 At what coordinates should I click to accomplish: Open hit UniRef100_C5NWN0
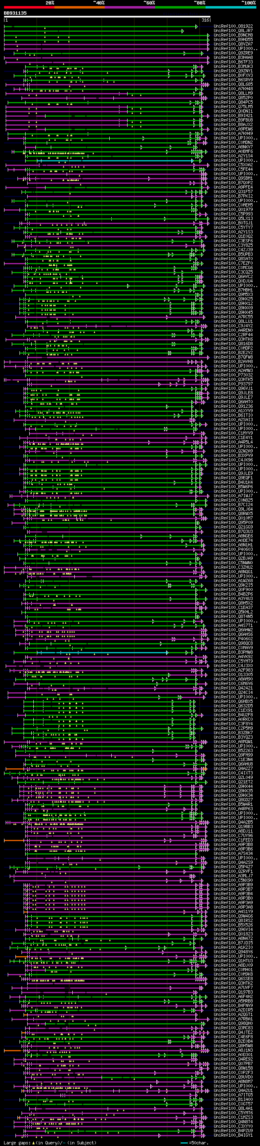233,563
